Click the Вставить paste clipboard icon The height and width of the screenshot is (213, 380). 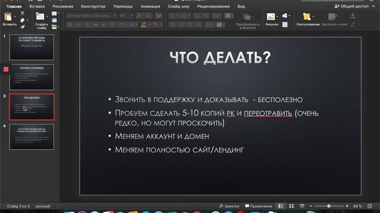tap(8, 17)
